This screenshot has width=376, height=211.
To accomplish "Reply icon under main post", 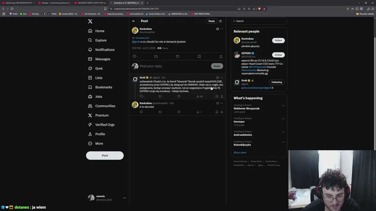I will pos(134,56).
